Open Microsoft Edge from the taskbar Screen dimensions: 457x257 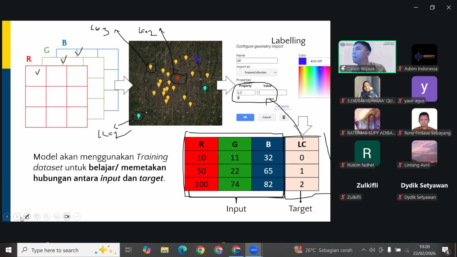tap(182, 250)
